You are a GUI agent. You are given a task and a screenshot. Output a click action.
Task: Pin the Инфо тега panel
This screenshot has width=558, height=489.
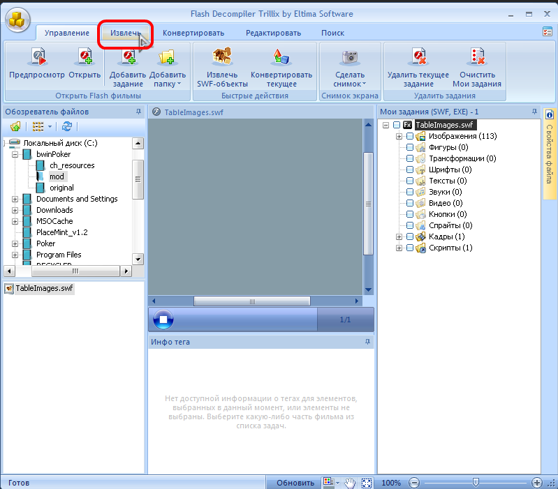pos(367,342)
